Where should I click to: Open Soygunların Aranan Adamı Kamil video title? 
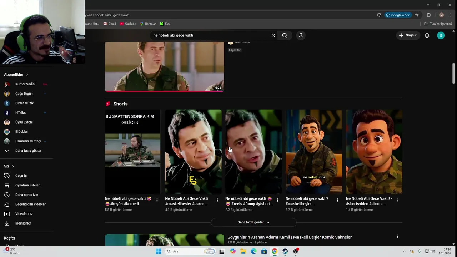tap(290, 237)
